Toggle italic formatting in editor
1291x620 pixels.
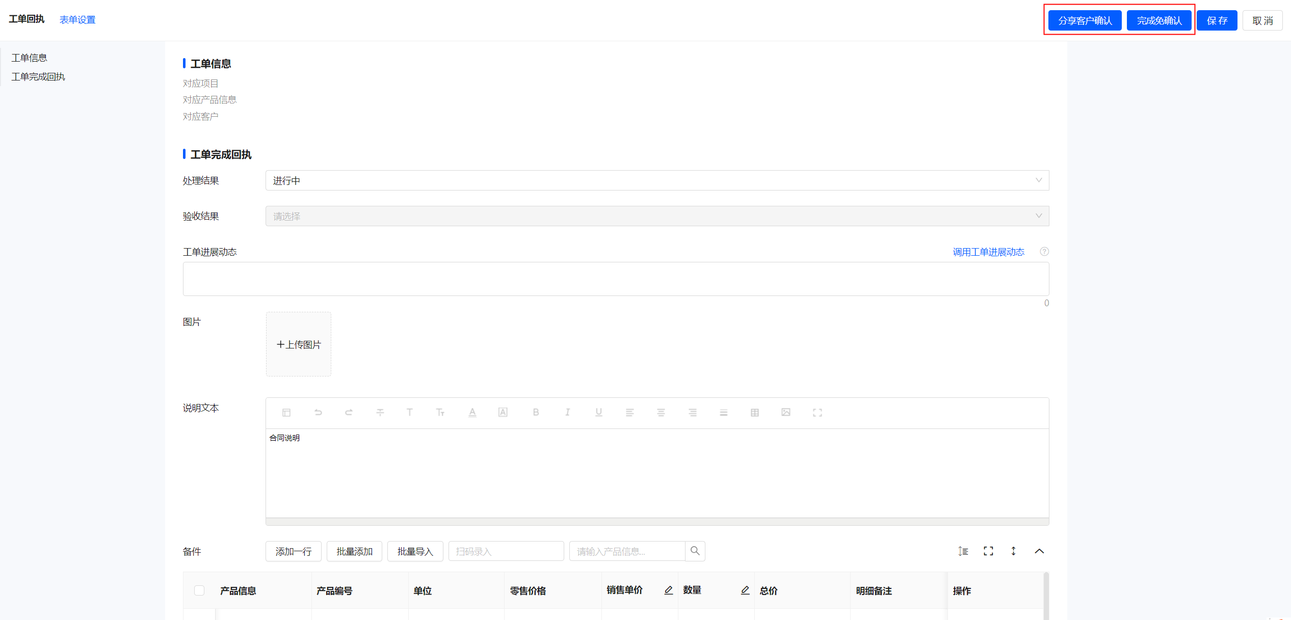pyautogui.click(x=567, y=413)
